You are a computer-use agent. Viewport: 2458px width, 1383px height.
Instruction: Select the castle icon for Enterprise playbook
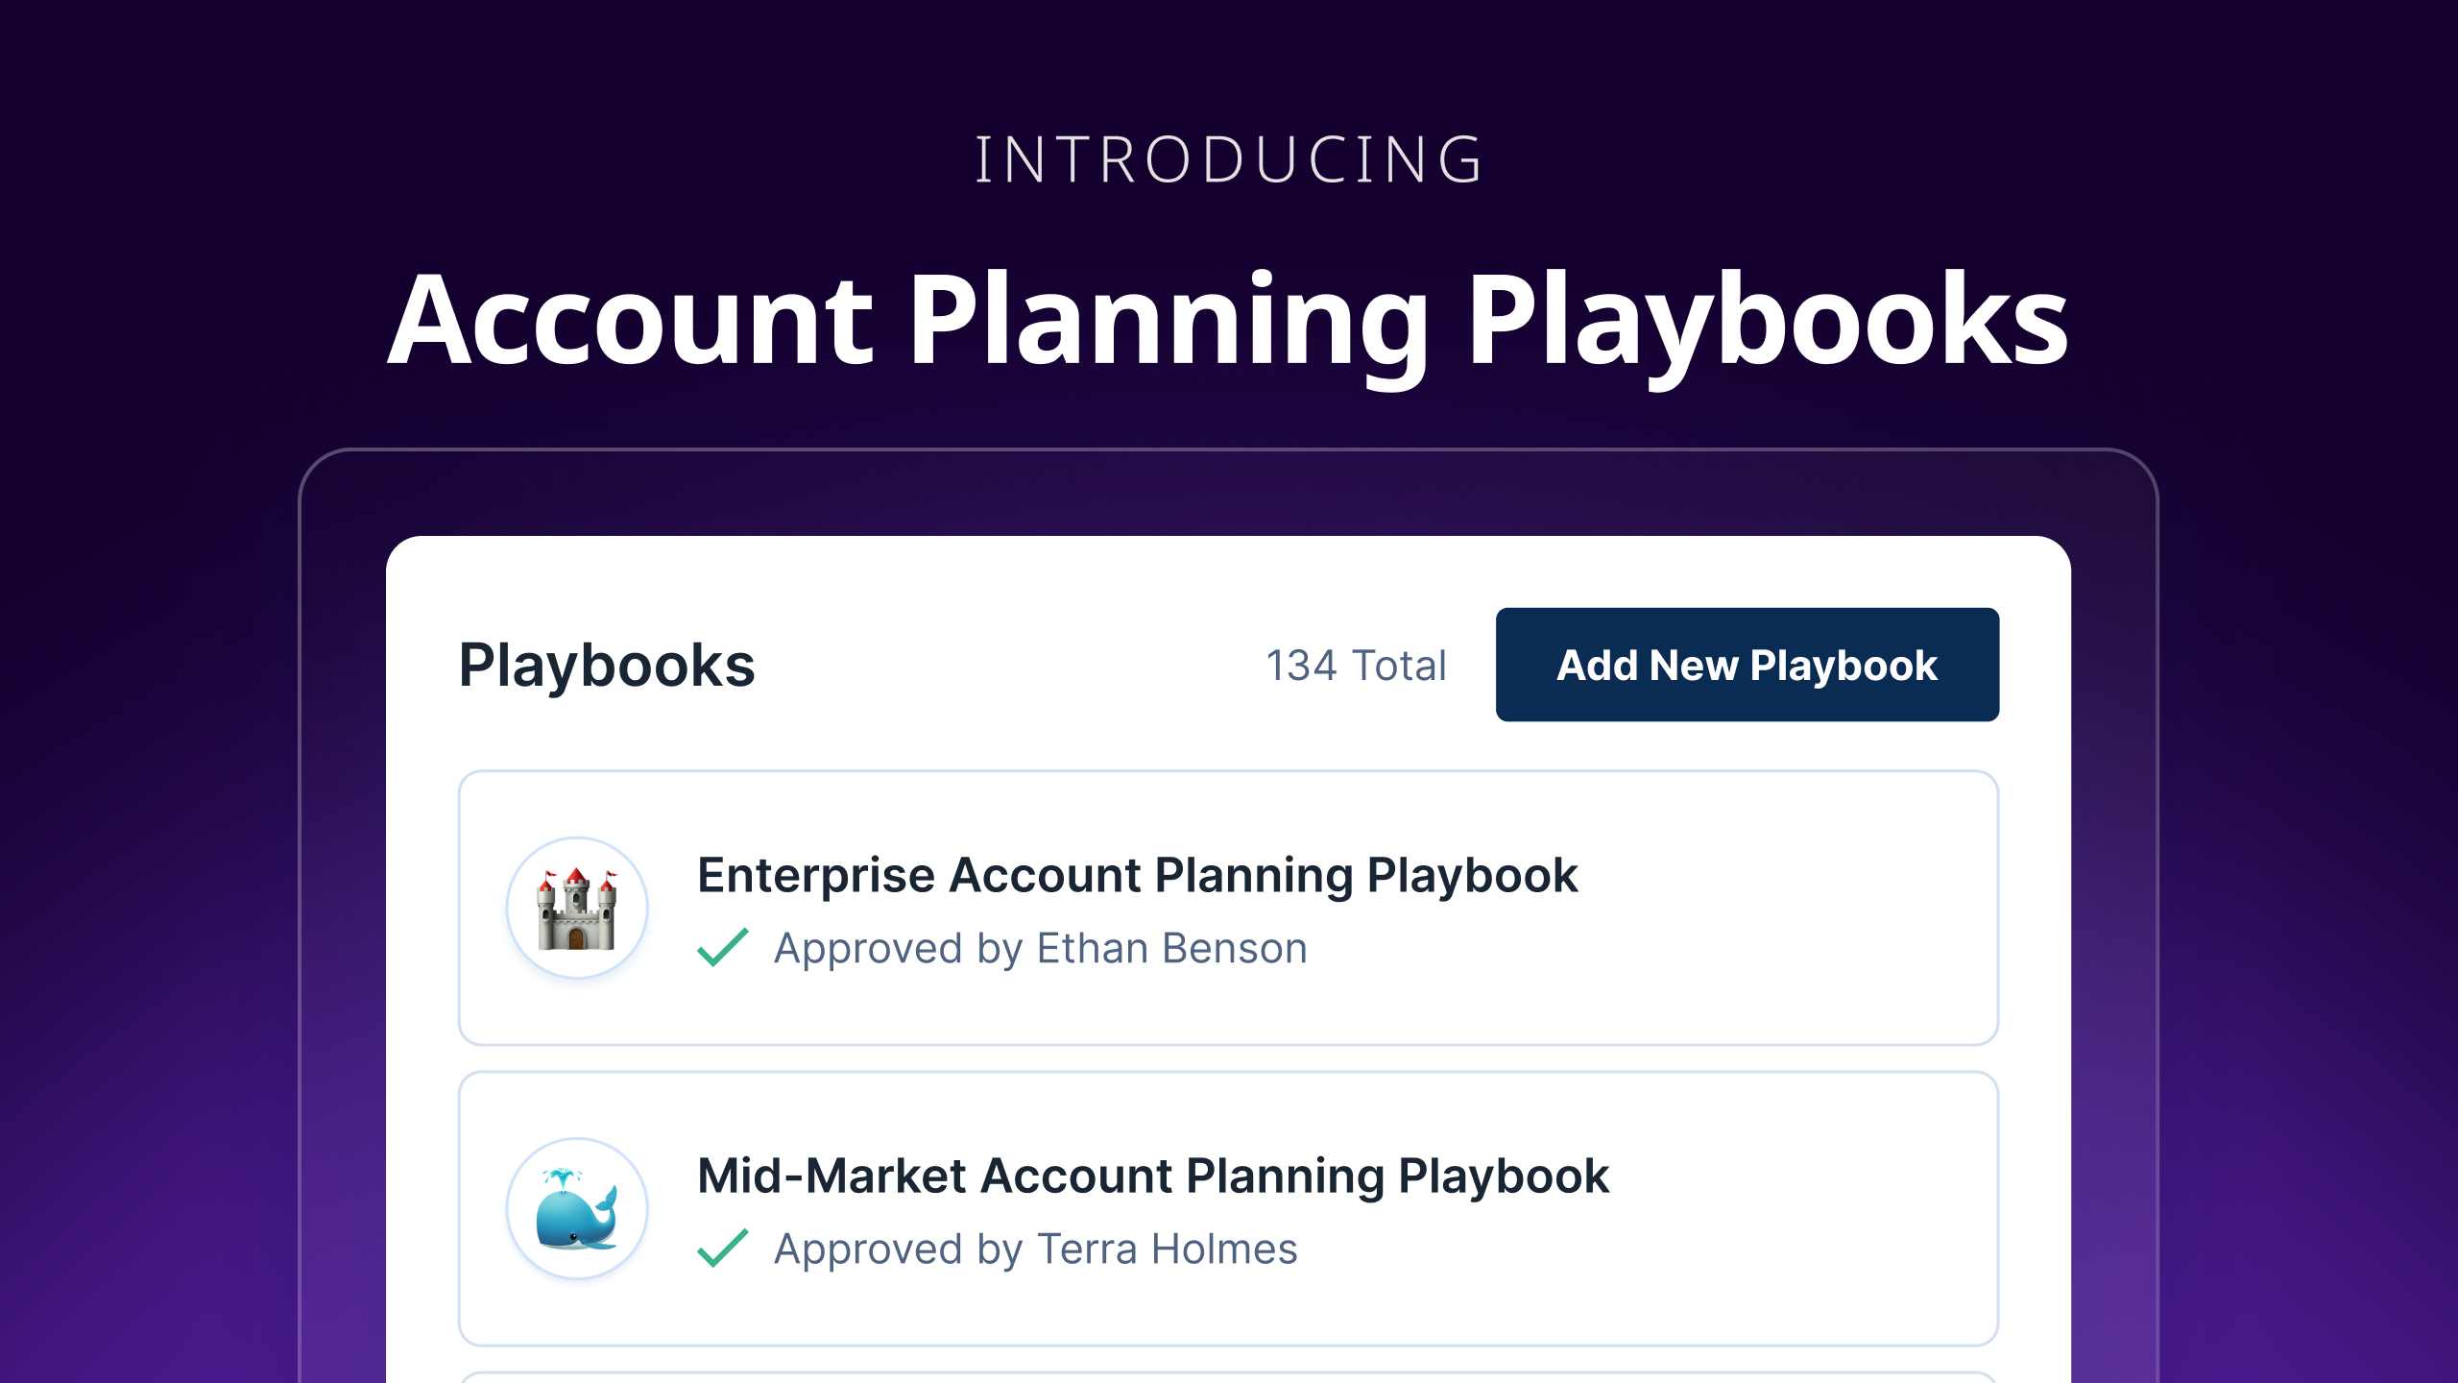pos(577,908)
